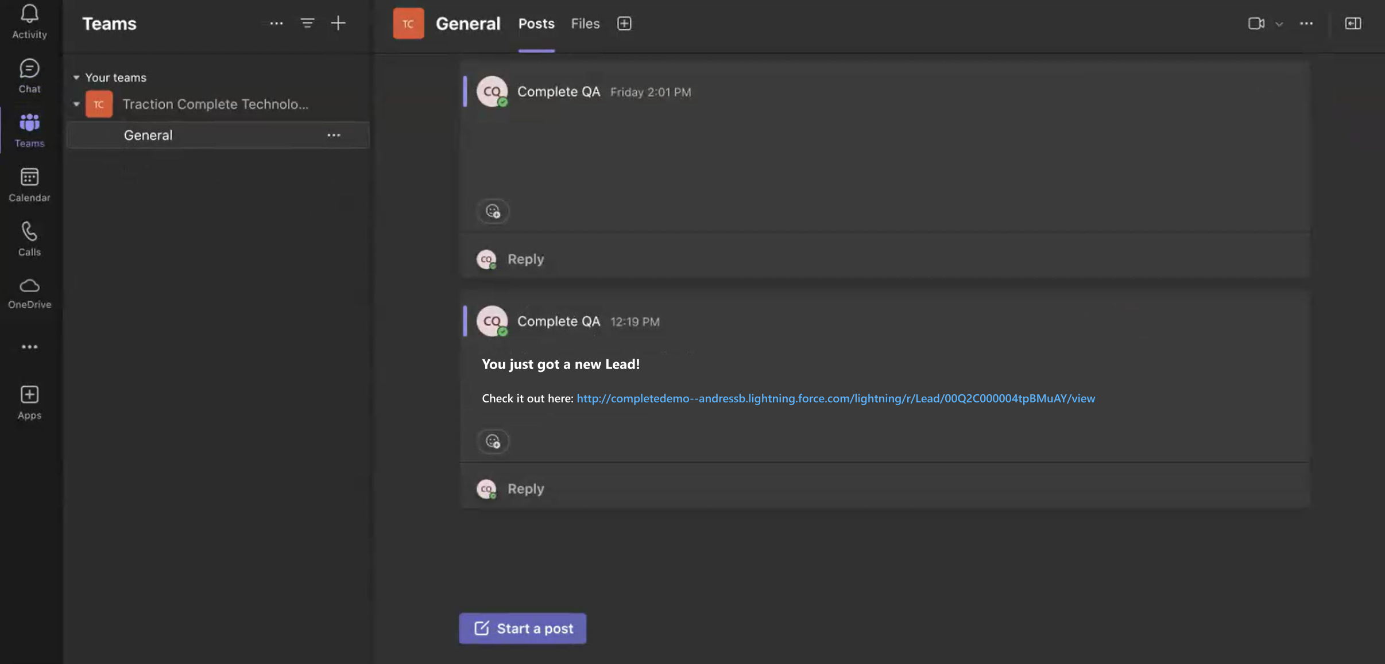This screenshot has height=664, width=1385.
Task: Click the Complete QA name on 12:19 PM post
Action: 559,321
